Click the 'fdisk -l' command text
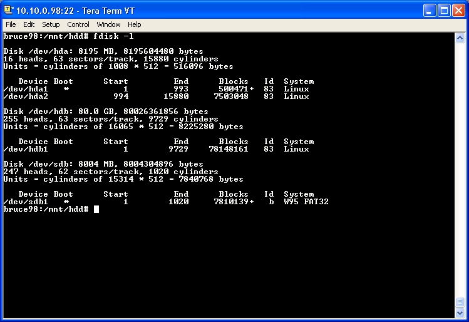This screenshot has width=469, height=322. pyautogui.click(x=113, y=36)
